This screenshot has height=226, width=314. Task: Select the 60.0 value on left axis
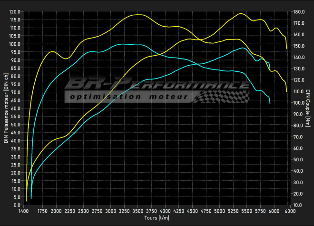(16, 108)
